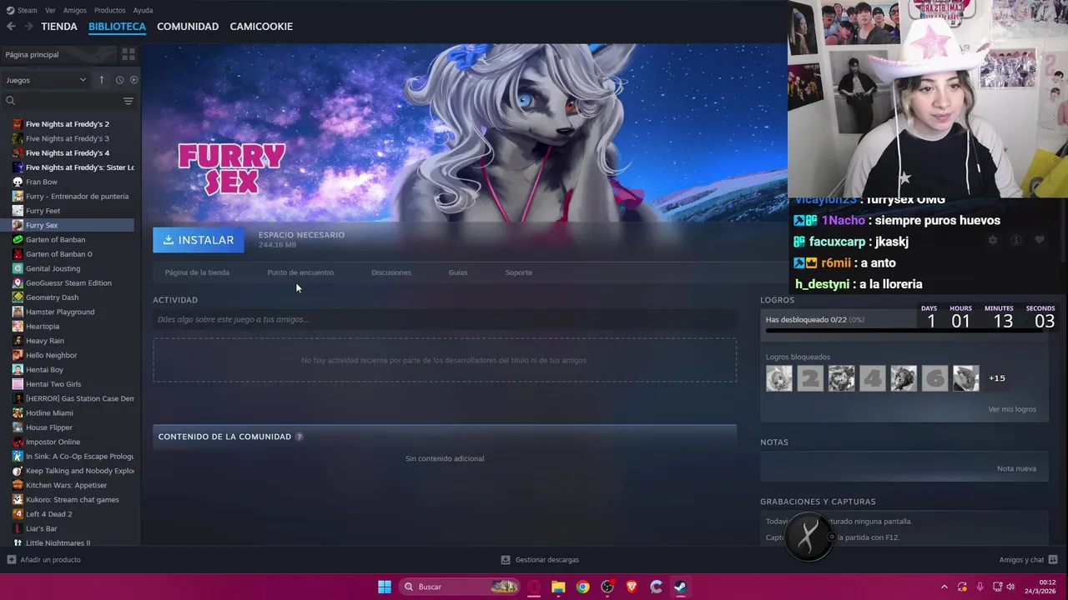Click the library search field
The width and height of the screenshot is (1068, 600).
click(63, 101)
